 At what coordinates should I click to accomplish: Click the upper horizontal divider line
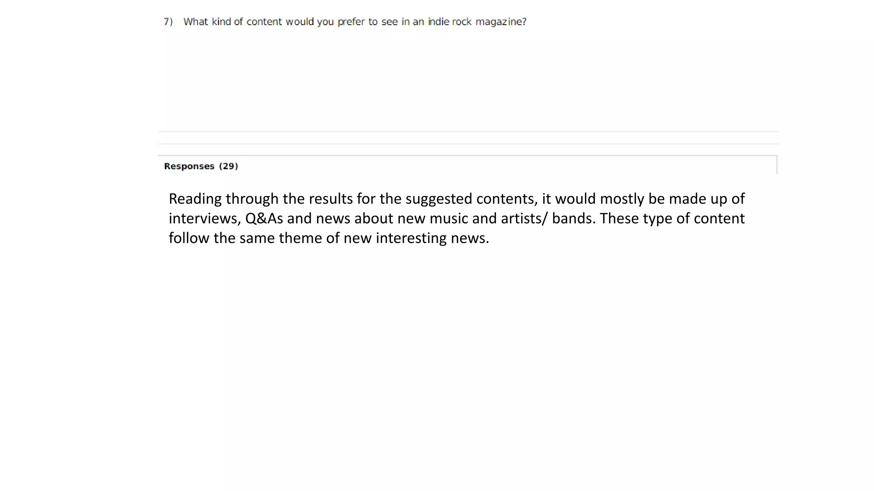[x=468, y=131]
